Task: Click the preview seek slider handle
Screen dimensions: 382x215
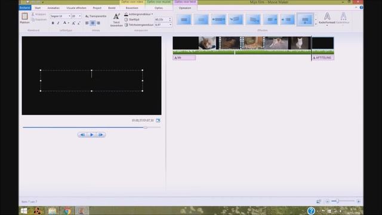Action: pos(146,127)
